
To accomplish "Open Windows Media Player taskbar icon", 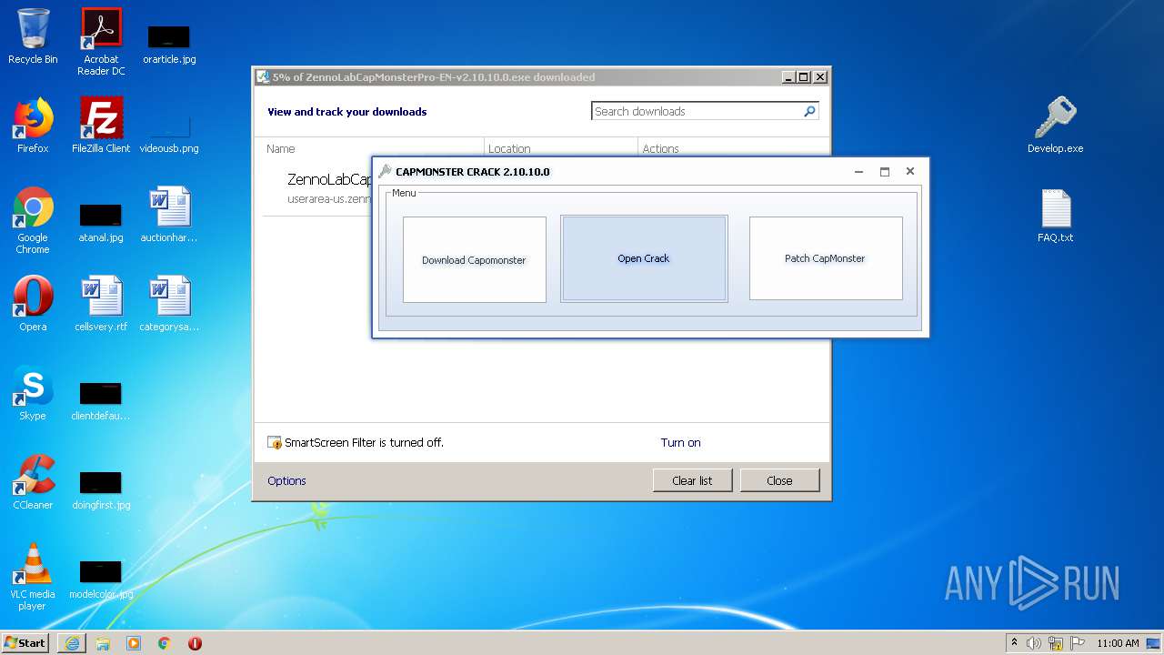I will 134,643.
